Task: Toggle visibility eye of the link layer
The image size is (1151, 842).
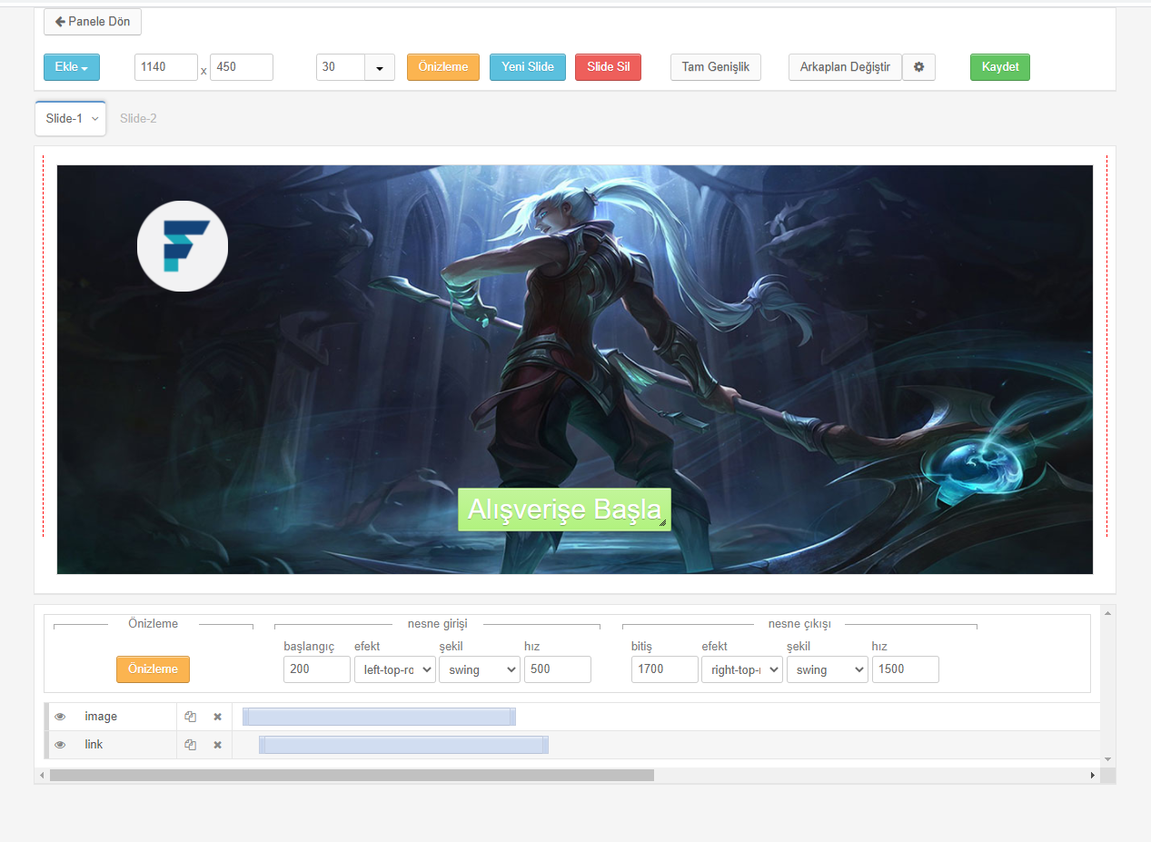Action: coord(60,745)
